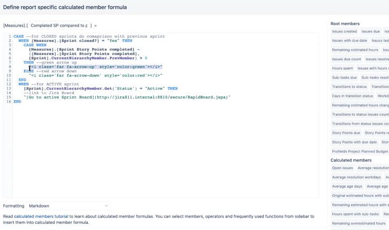Select the Story Points with due date member
The height and width of the screenshot is (230, 389).
[x=354, y=142]
